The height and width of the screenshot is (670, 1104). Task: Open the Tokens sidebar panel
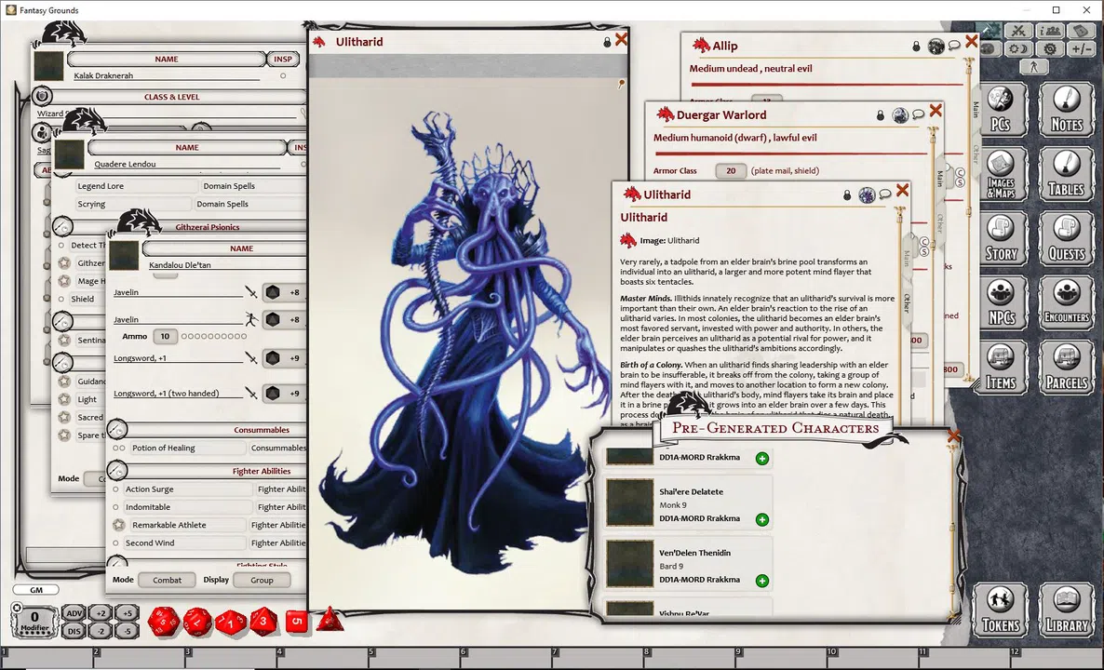click(x=1001, y=610)
